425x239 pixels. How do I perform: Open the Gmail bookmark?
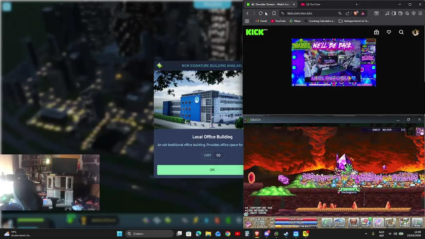[261, 21]
